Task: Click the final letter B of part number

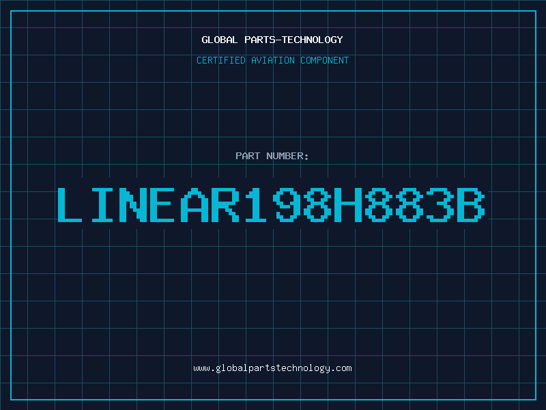Action: tap(471, 204)
